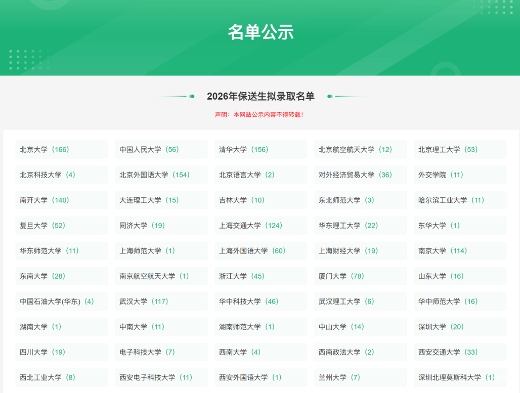The height and width of the screenshot is (393, 520).
Task: Select 兰州大学 (7) card
Action: pos(361,377)
